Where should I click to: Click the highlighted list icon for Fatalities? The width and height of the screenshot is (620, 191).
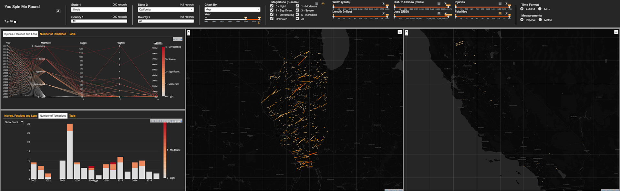[x=500, y=14]
